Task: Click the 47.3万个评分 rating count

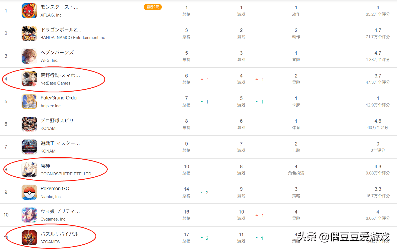Action: pos(378,82)
